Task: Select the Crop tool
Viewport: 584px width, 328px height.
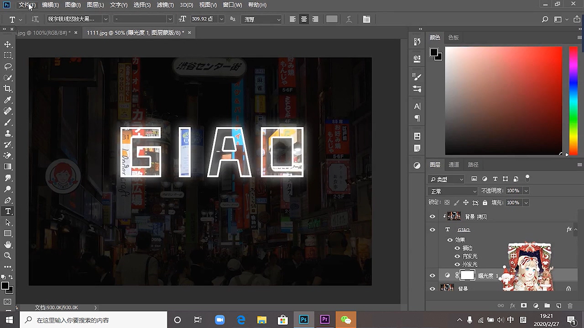Action: [x=8, y=89]
